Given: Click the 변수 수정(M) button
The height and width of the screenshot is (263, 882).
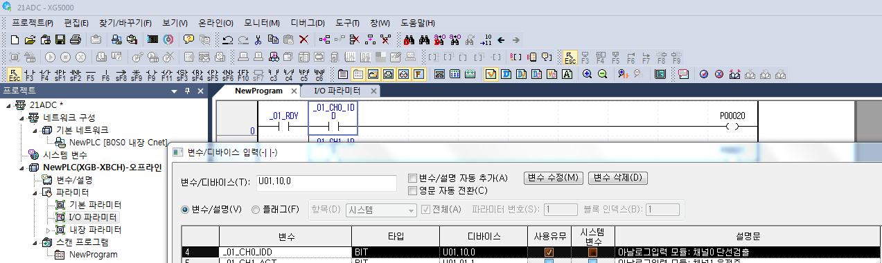Looking at the screenshot, I should coord(553,178).
